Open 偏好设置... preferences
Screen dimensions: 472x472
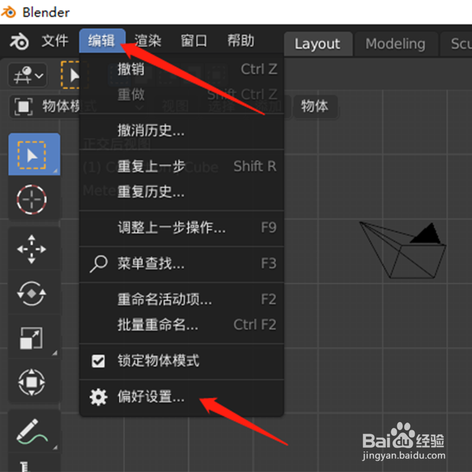pos(182,396)
